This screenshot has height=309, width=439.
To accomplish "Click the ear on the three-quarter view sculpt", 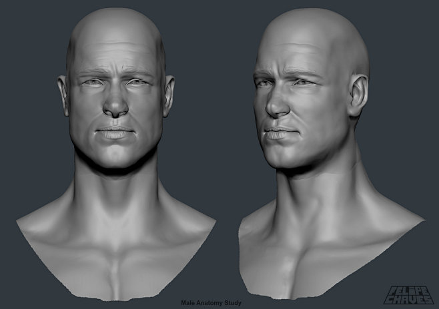I will [x=359, y=95].
